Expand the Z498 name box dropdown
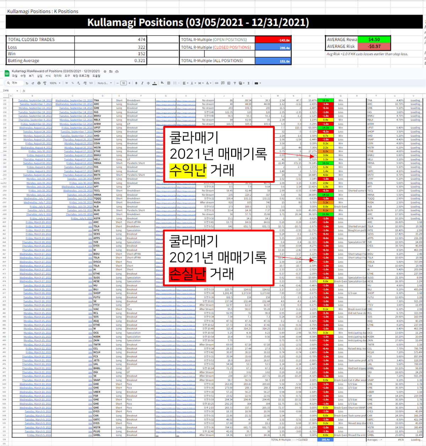Image resolution: width=426 pixels, height=446 pixels. pyautogui.click(x=17, y=91)
